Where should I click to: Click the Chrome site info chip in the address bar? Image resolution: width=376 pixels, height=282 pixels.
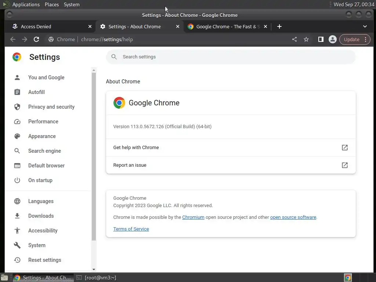[62, 39]
